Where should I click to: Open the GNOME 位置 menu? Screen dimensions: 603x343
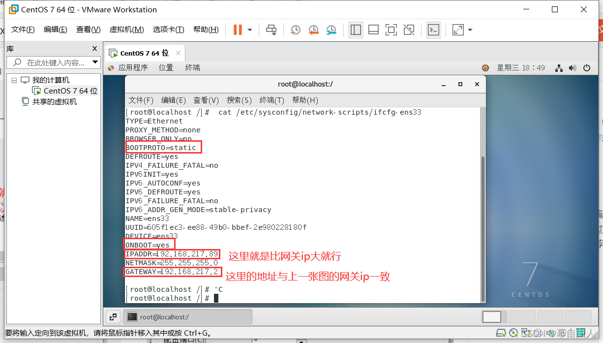pyautogui.click(x=166, y=68)
